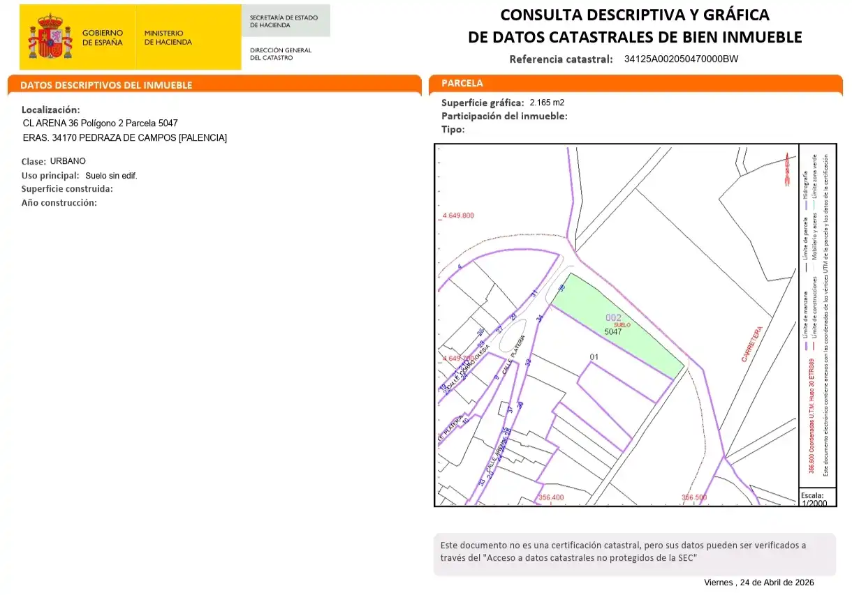Click the Spanish coat of arms emblem
The width and height of the screenshot is (852, 595).
tap(50, 38)
